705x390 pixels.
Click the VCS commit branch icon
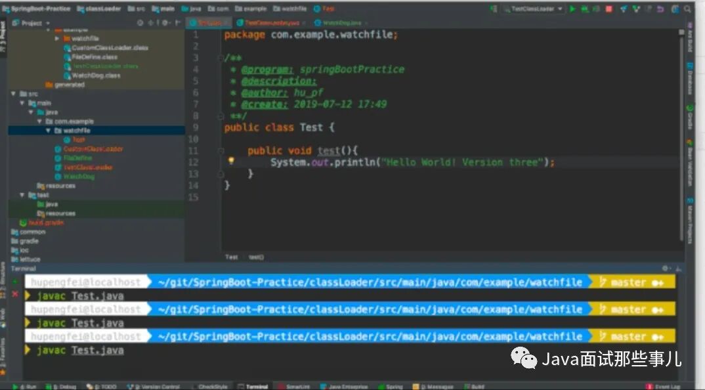636,9
